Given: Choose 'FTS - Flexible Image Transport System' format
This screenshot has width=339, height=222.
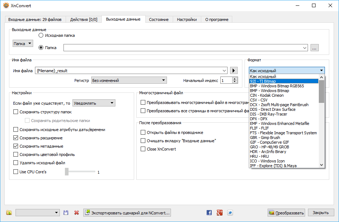Looking at the screenshot, I should pos(284,133).
